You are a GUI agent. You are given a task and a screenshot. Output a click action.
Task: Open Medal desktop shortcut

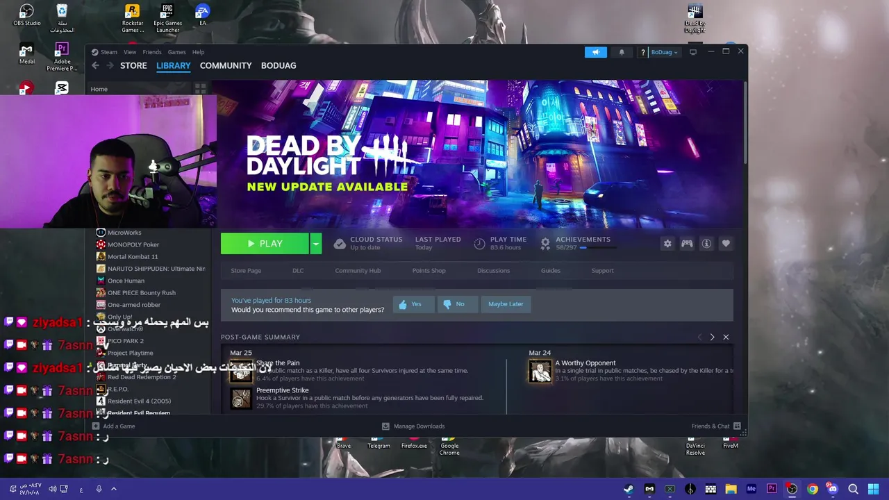[26, 54]
